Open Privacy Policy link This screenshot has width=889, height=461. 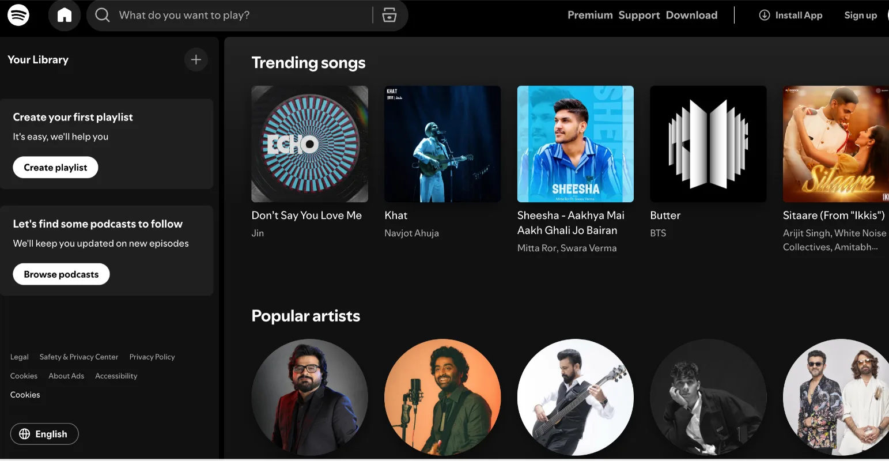[x=152, y=357]
